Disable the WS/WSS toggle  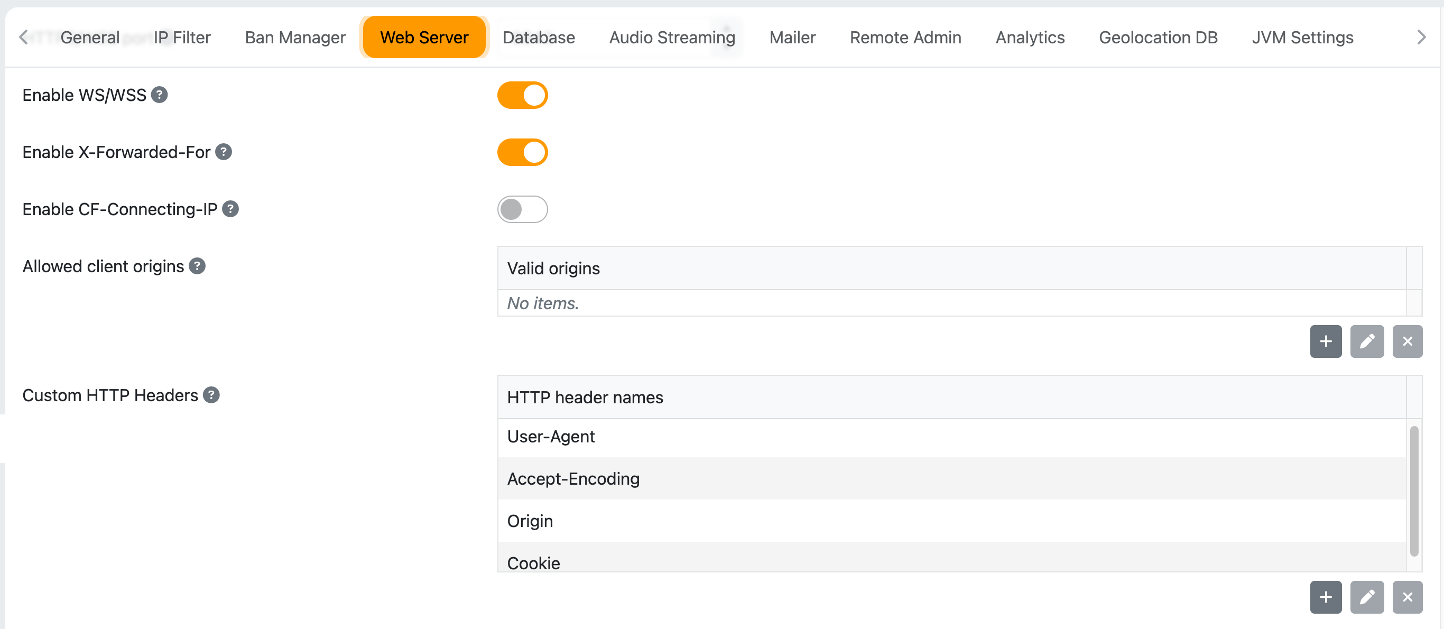522,95
